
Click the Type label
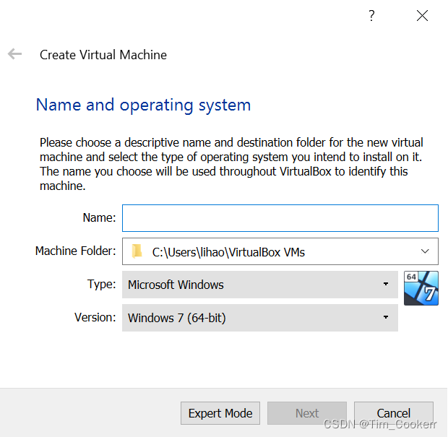pos(101,285)
